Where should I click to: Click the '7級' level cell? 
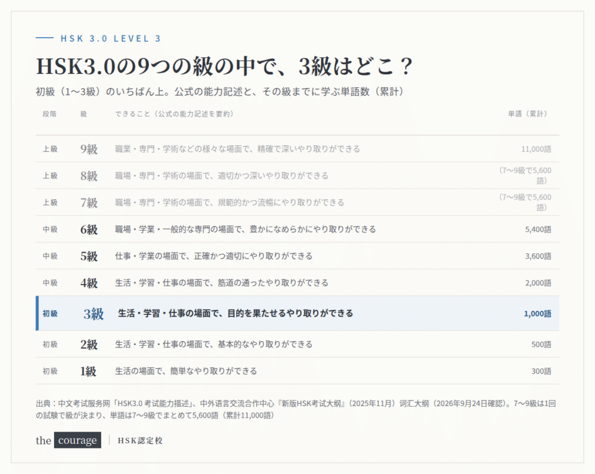point(89,203)
